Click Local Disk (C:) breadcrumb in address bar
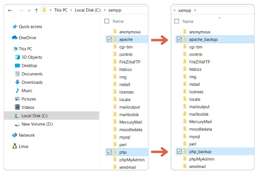Screen dimensions: 258x174 pyautogui.click(x=88, y=10)
